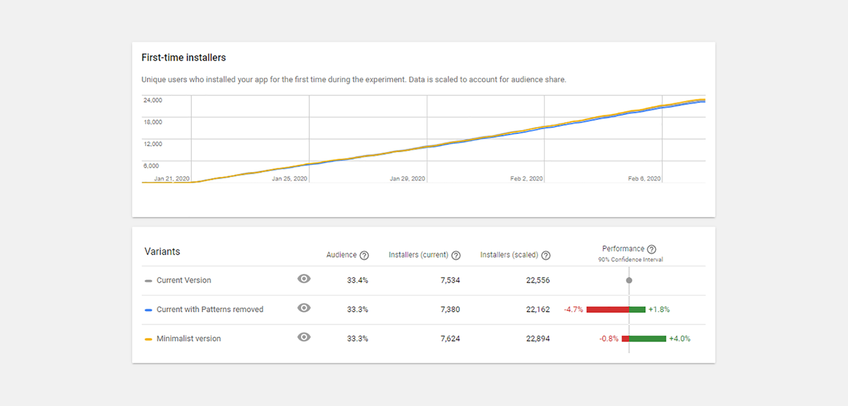Click the 12,000 y-axis label

[153, 144]
